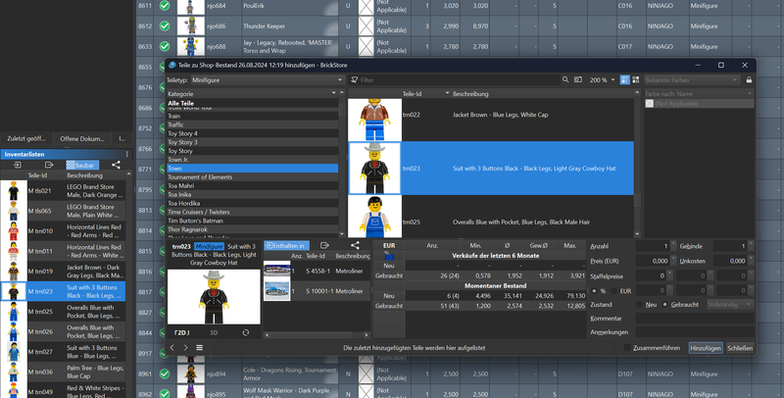Image resolution: width=784 pixels, height=398 pixels.
Task: Maximize the BrickStore add-parts dialog
Action: 721,65
